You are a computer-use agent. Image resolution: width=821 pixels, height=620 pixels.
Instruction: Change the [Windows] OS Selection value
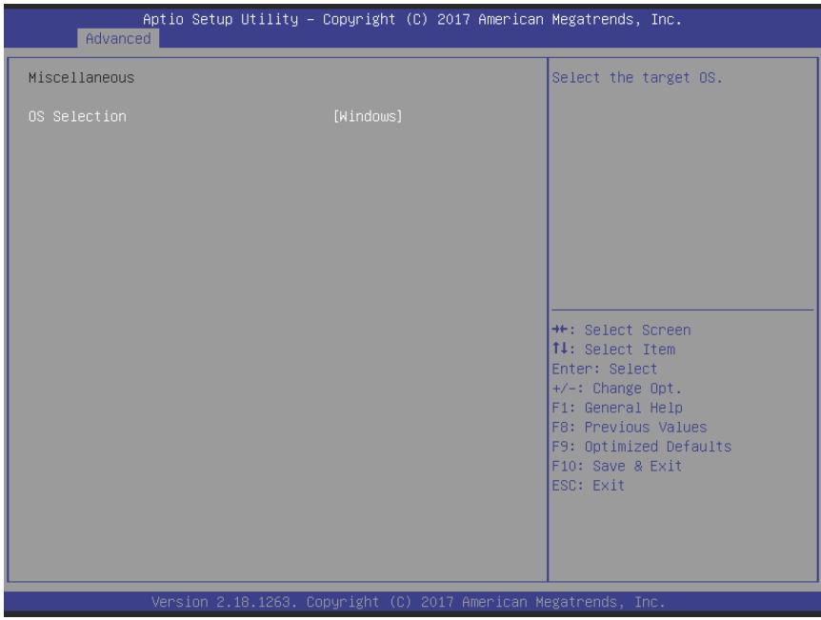(x=368, y=116)
